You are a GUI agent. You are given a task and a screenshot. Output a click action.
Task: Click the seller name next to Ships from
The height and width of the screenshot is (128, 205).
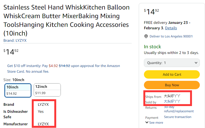[x=172, y=96]
